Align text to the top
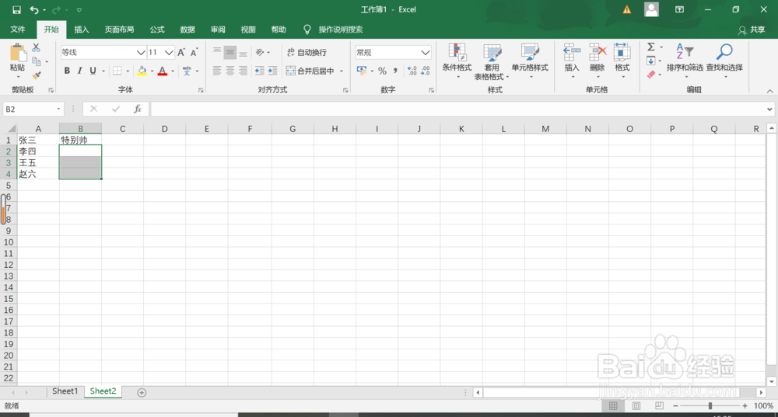Viewport: 778px width, 417px height. pyautogui.click(x=217, y=52)
